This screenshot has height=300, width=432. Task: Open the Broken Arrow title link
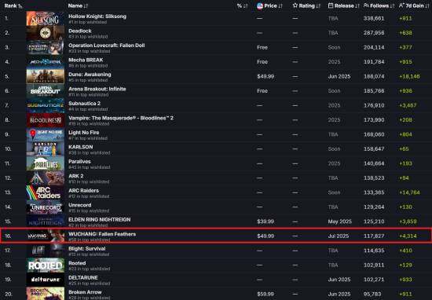(x=85, y=292)
